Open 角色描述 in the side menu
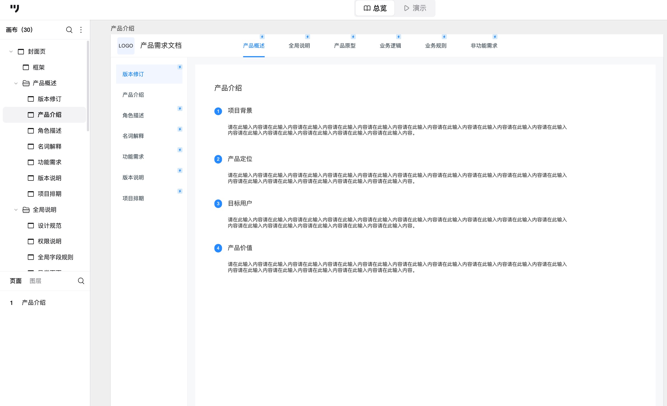This screenshot has height=406, width=667. tap(133, 115)
